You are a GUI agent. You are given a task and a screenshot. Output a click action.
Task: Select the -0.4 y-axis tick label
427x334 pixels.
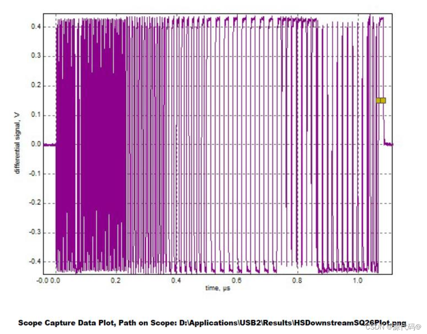35,262
